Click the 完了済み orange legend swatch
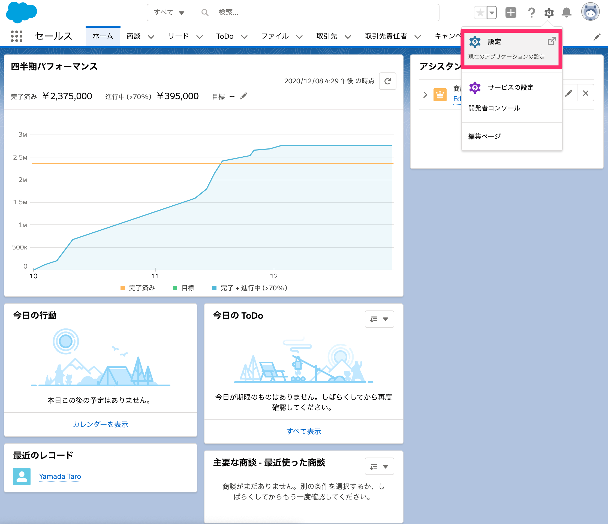Viewport: 608px width, 524px height. [x=123, y=288]
